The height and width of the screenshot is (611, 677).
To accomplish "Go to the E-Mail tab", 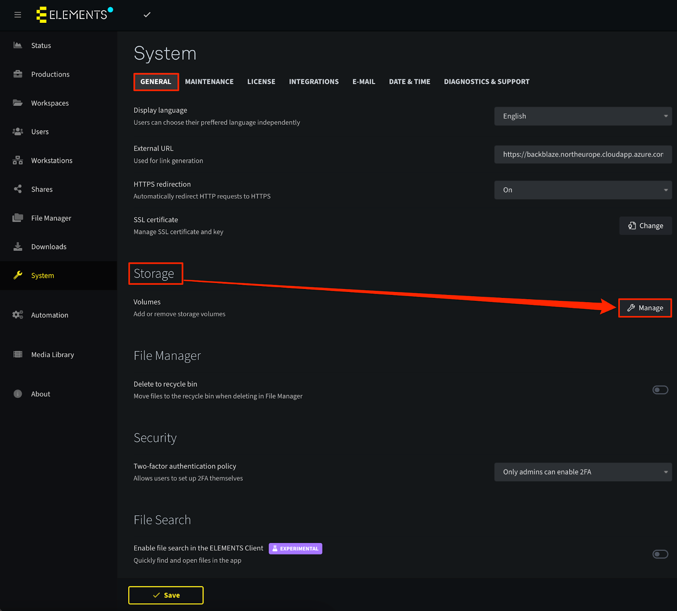I will point(364,82).
